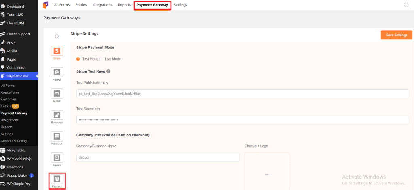Image resolution: width=414 pixels, height=190 pixels.
Task: Open All Forms submenu link
Action: (x=8, y=86)
